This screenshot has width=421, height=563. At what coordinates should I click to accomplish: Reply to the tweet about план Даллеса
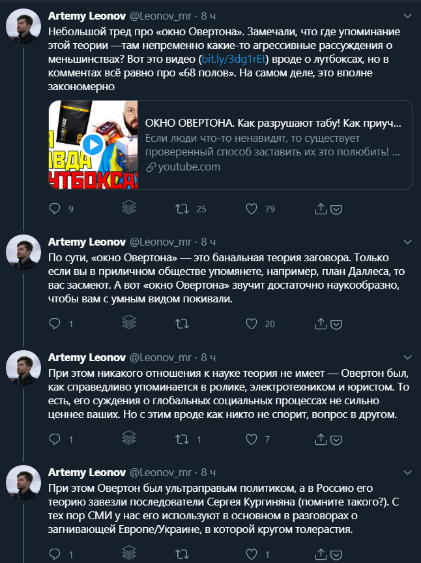55,323
